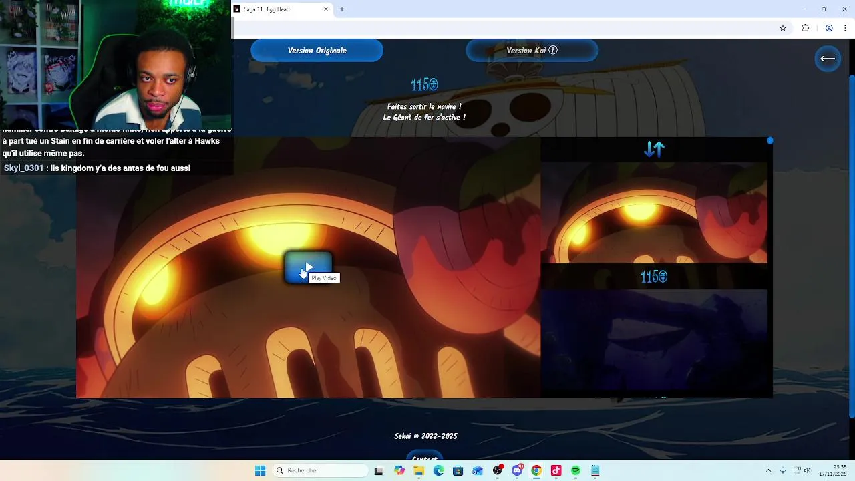855x481 pixels.
Task: Switch to Google Chrome in taskbar
Action: 536,470
